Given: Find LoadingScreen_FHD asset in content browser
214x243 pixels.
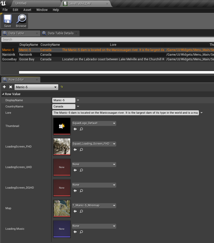Looking at the screenshot, I should 81,150.
